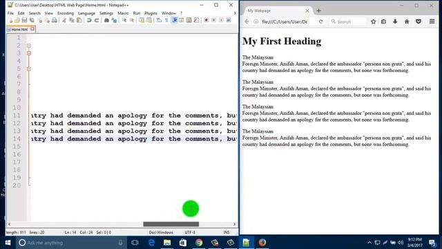
Task: Open the File menu in Notepad++
Action: click(10, 13)
